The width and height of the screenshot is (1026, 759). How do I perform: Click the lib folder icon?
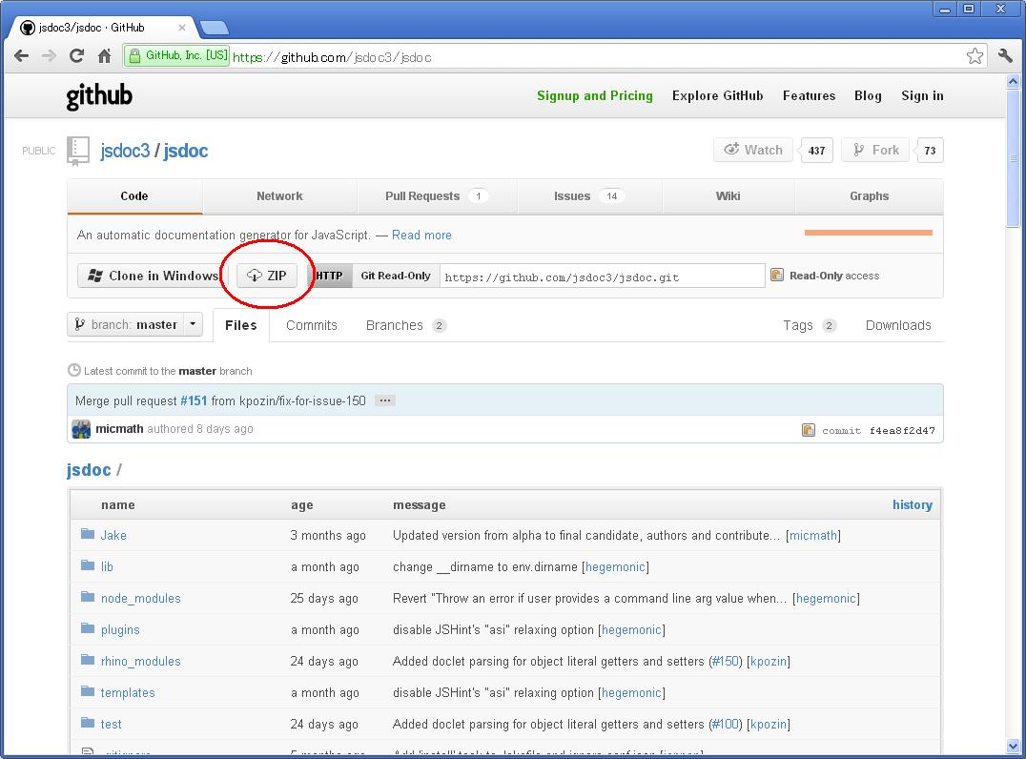pos(88,565)
